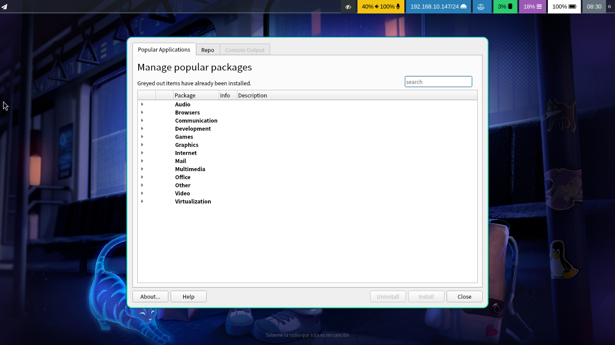Select the "Virtualization" row text

coord(193,201)
